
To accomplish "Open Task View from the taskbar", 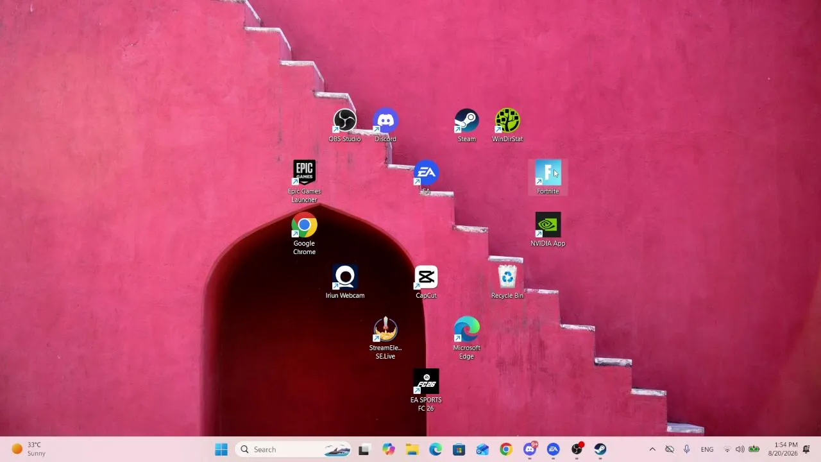I will (364, 450).
